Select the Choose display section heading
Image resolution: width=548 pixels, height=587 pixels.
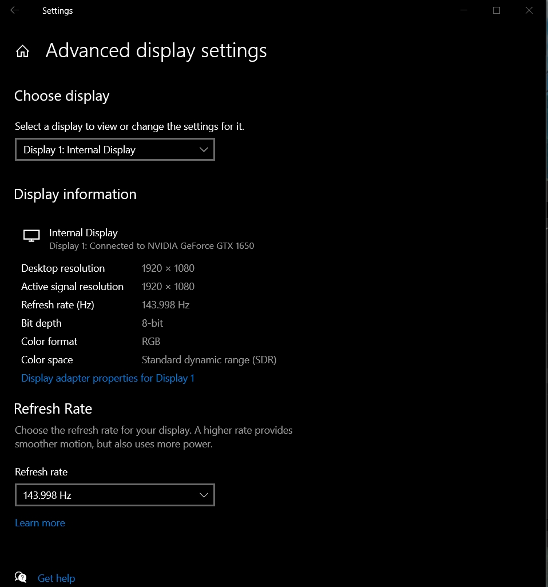pos(61,96)
